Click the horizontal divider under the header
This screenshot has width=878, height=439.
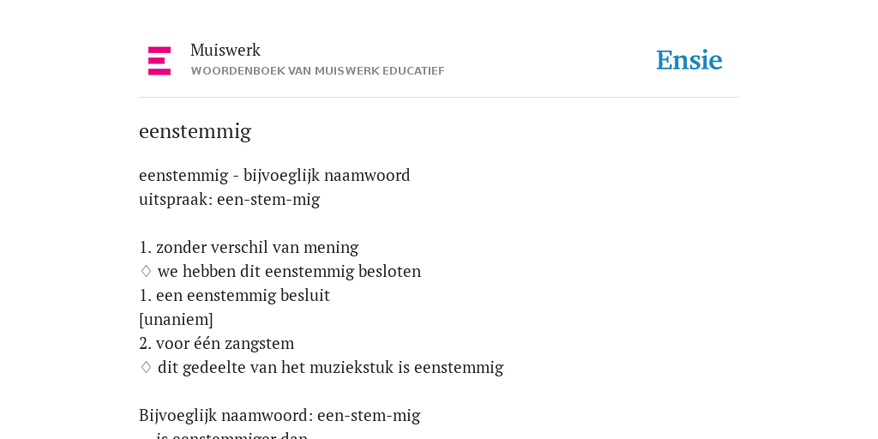pyautogui.click(x=439, y=98)
